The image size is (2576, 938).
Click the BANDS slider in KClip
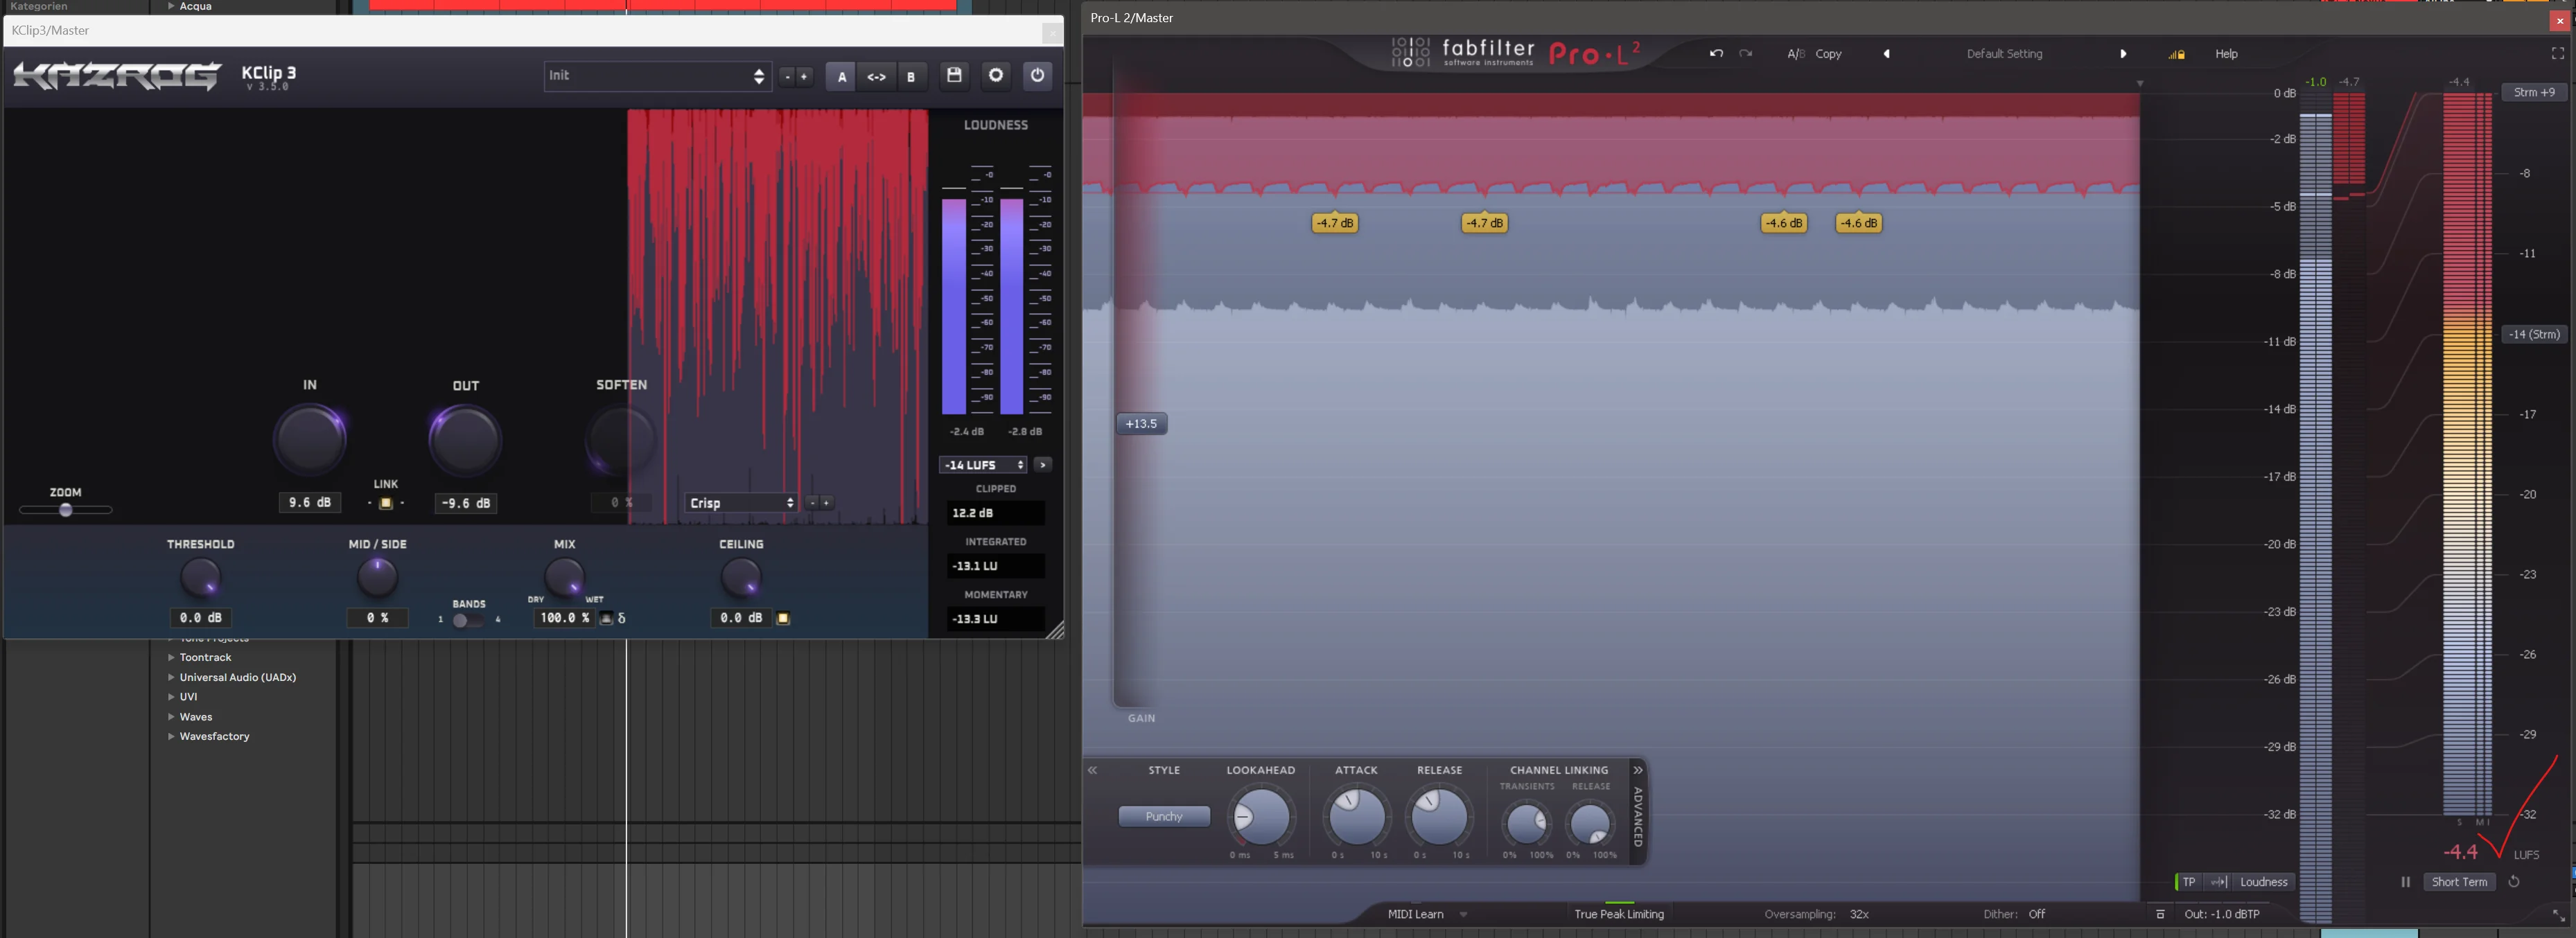pyautogui.click(x=468, y=620)
